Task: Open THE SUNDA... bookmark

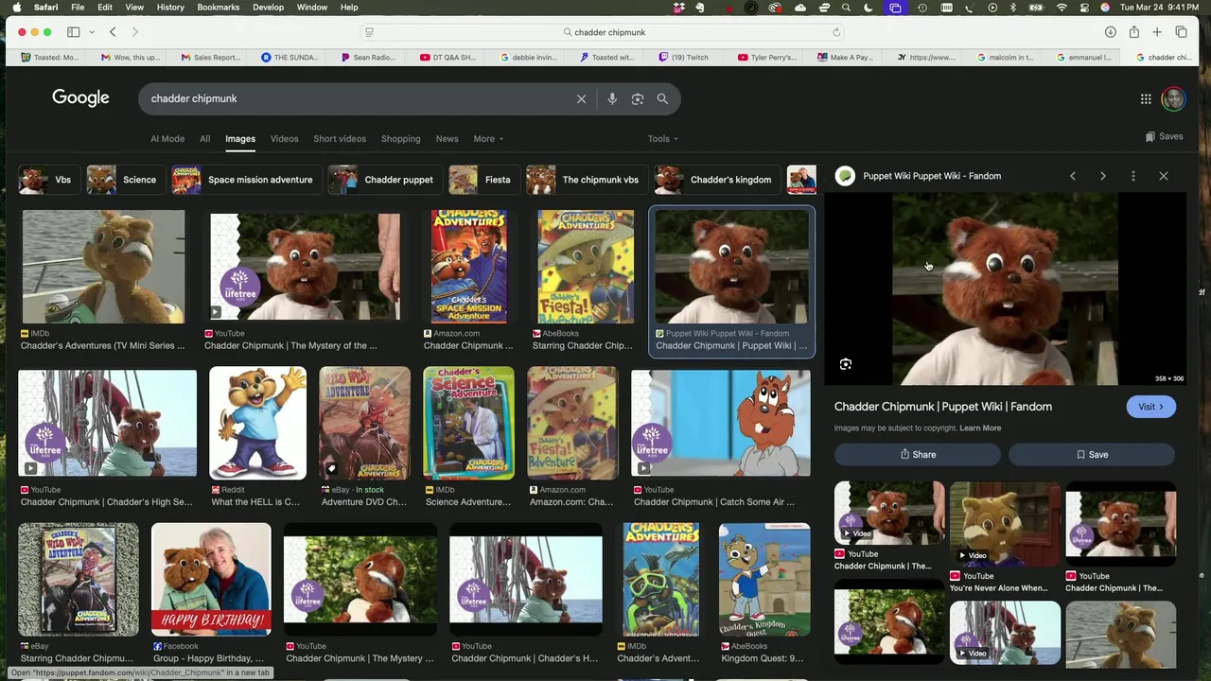Action: [x=290, y=58]
